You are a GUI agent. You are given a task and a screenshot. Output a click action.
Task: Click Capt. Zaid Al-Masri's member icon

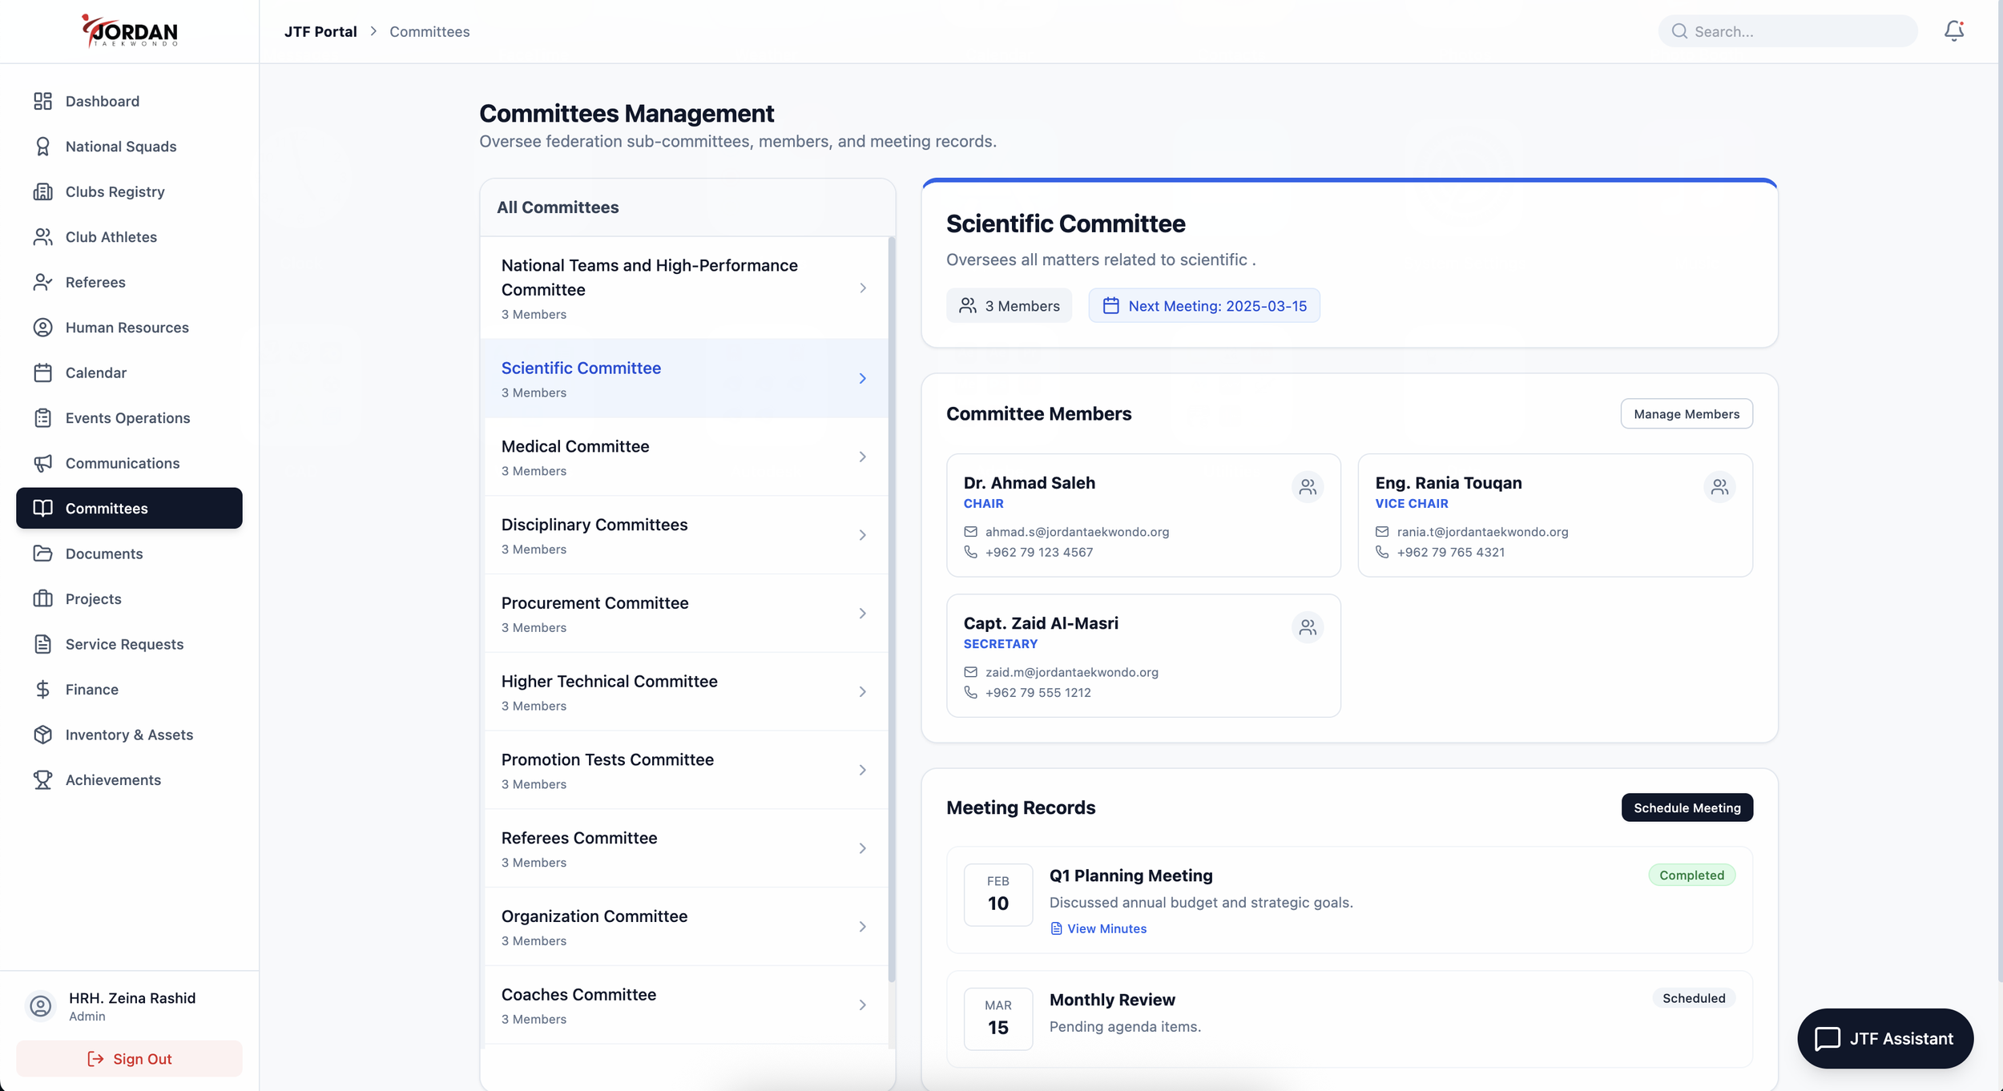pos(1307,627)
